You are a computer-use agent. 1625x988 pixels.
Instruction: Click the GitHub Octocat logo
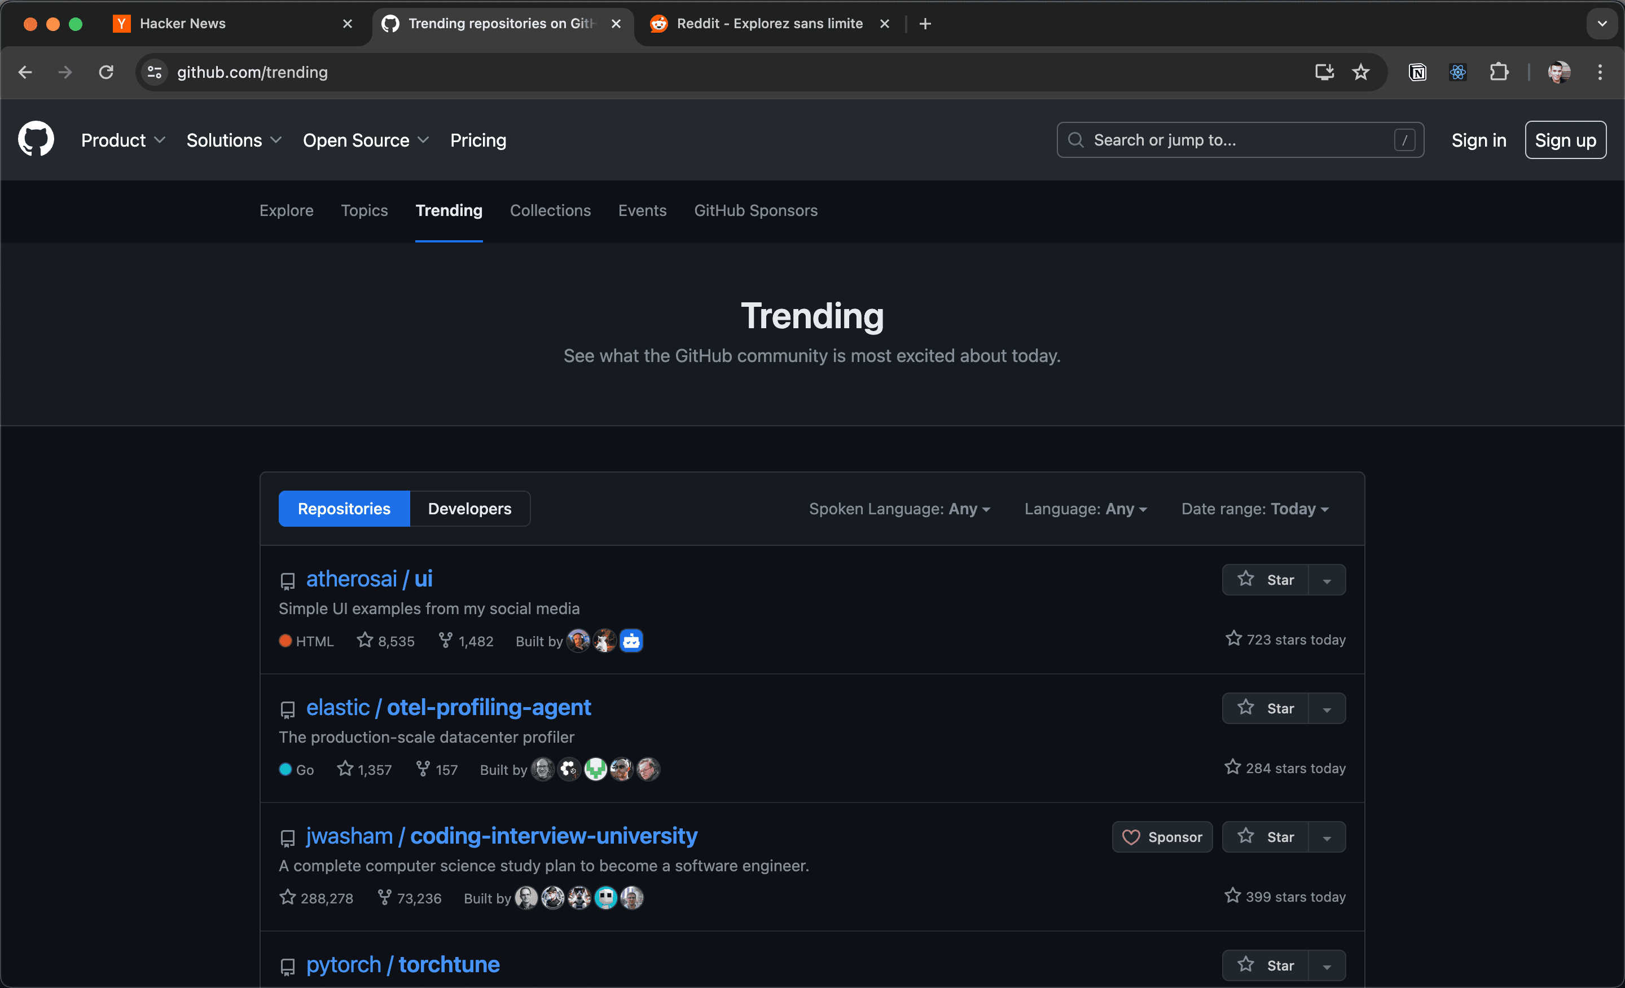click(36, 139)
